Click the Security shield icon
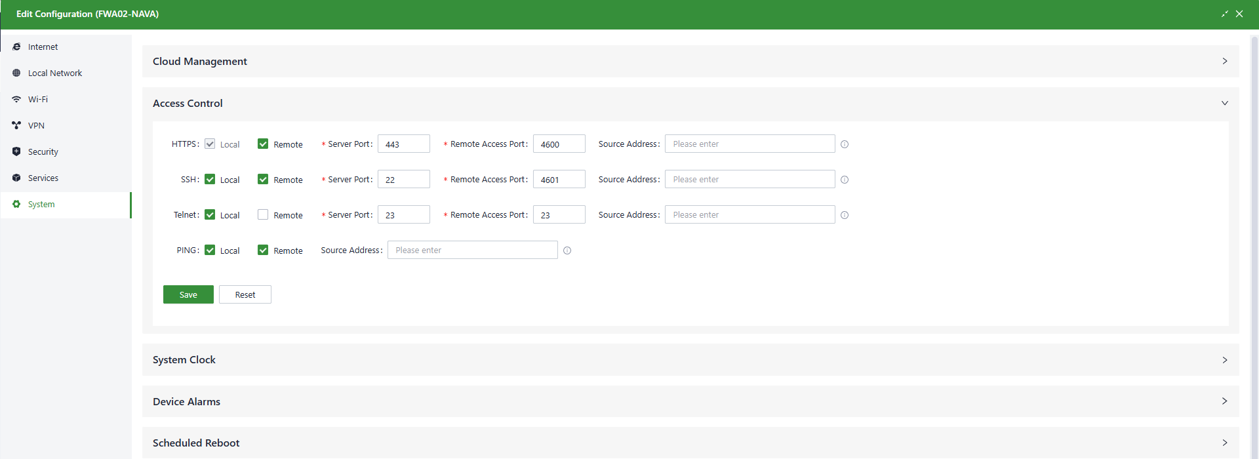Screen dimensions: 1259x459 (x=16, y=151)
